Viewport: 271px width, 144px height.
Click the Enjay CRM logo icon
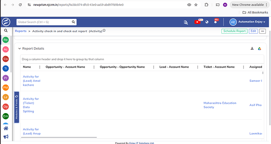tap(6, 22)
